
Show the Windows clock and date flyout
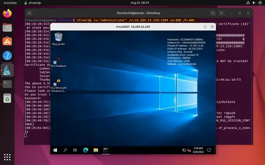coord(199,150)
